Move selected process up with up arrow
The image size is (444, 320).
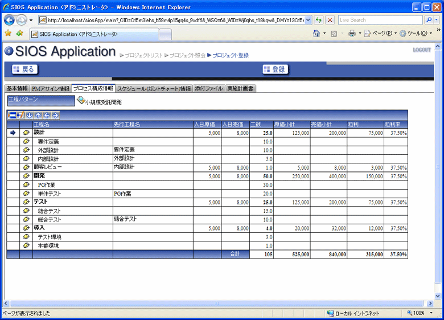pos(38,115)
